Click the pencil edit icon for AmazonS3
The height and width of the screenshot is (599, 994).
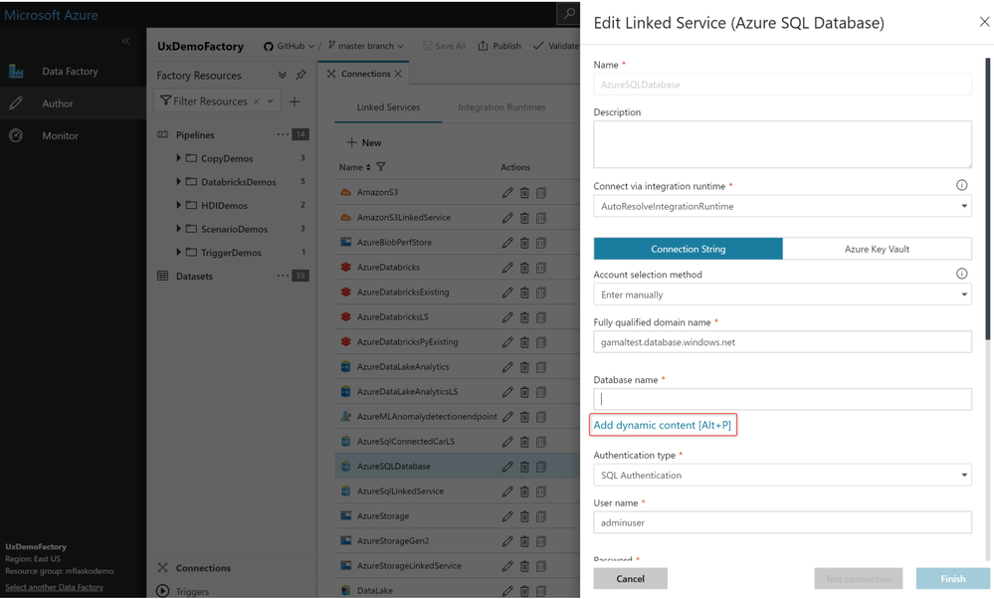507,192
